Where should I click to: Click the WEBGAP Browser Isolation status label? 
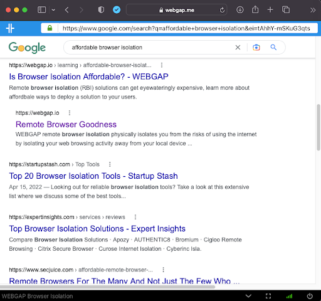[x=38, y=296]
